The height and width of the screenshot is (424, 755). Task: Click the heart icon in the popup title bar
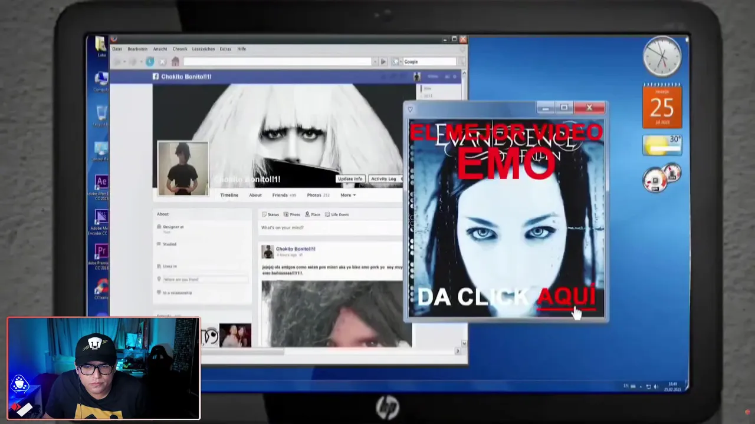click(x=410, y=109)
